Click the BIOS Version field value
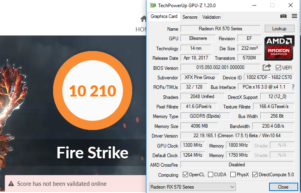301x193 pixels. 220,67
